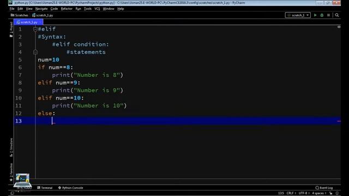Click the print("Number is 10") line
The image size is (349, 196).
(x=89, y=106)
